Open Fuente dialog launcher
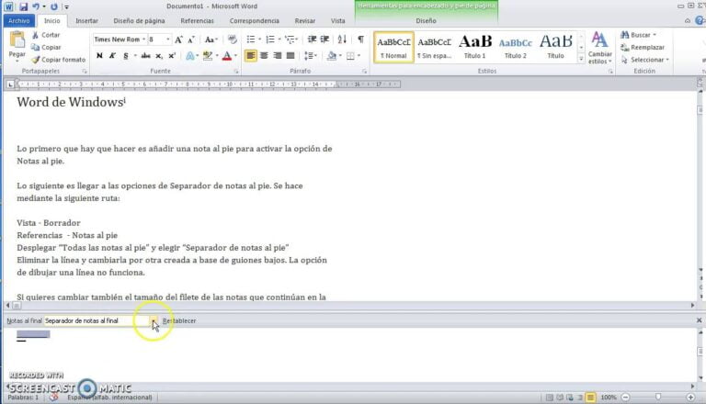 (236, 71)
